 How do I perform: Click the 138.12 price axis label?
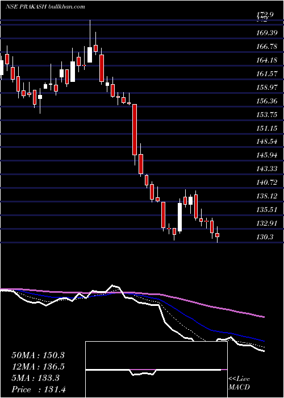coord(266,196)
